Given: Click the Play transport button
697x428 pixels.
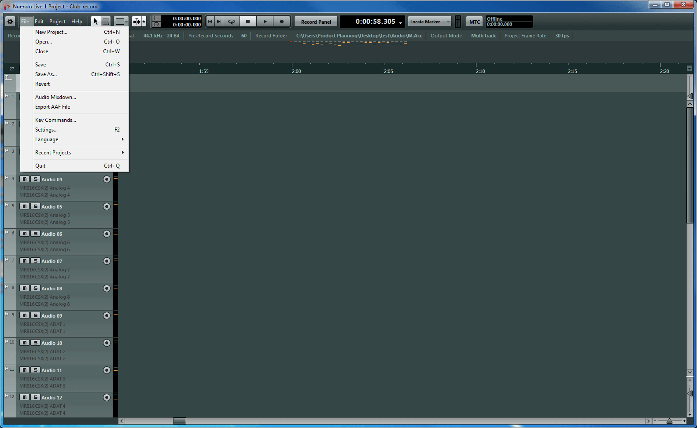Looking at the screenshot, I should pyautogui.click(x=265, y=21).
